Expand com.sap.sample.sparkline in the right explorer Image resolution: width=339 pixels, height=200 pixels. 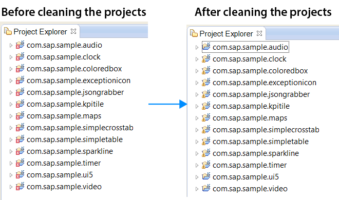coord(197,154)
